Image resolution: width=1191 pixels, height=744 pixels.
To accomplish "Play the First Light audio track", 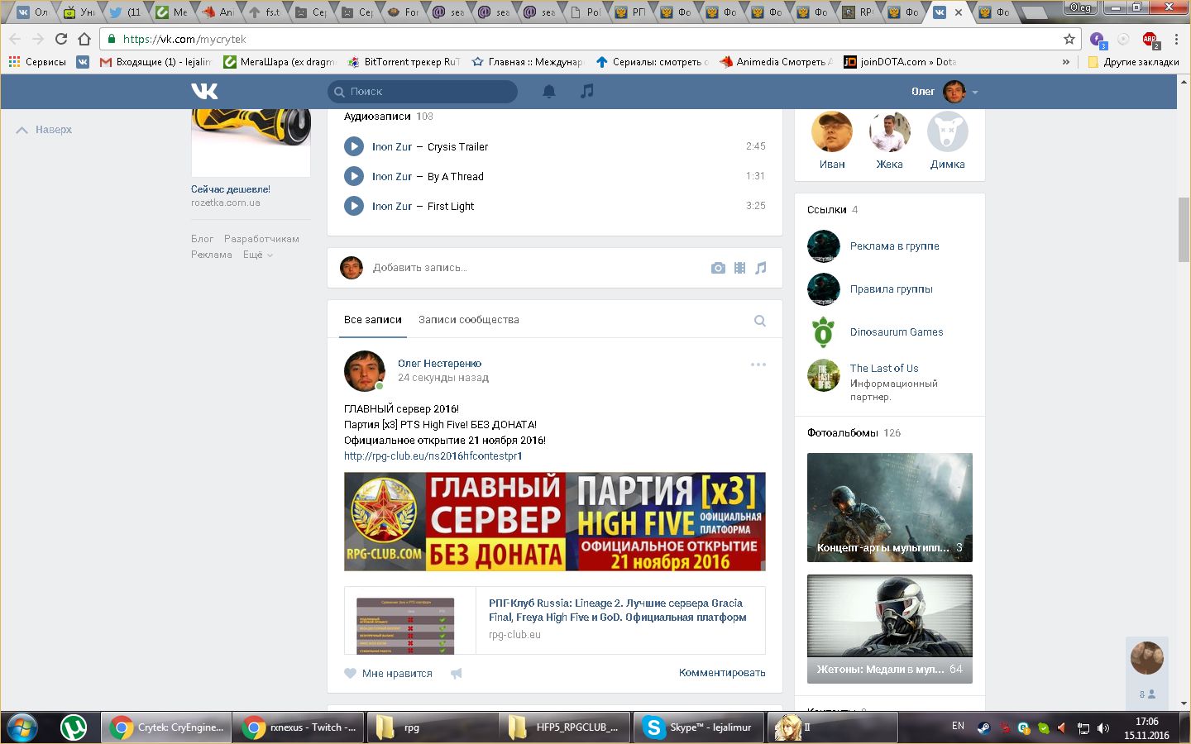I will pos(354,206).
